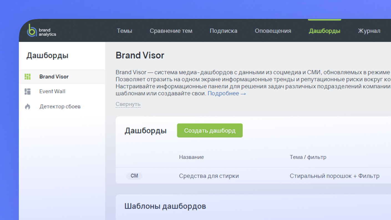Switch to the Темы tab
Image resolution: width=391 pixels, height=220 pixels.
point(125,31)
